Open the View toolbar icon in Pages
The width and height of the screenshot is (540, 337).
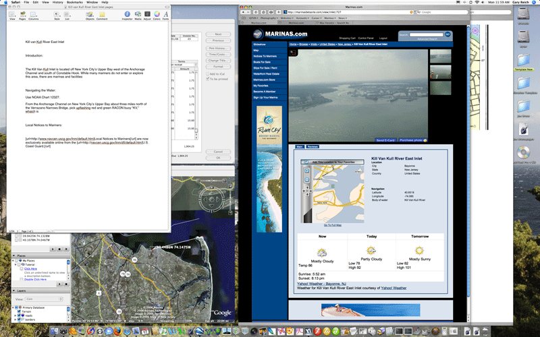pyautogui.click(x=12, y=14)
